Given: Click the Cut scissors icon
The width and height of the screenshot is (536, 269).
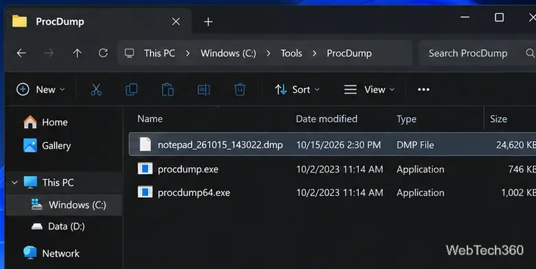Looking at the screenshot, I should [x=96, y=89].
